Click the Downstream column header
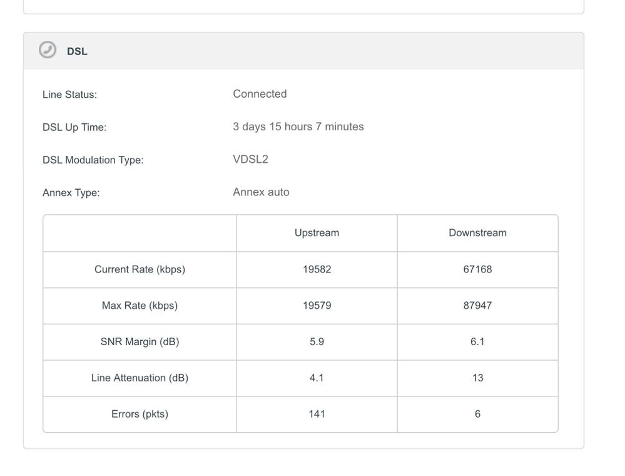This screenshot has width=625, height=476. pos(477,232)
